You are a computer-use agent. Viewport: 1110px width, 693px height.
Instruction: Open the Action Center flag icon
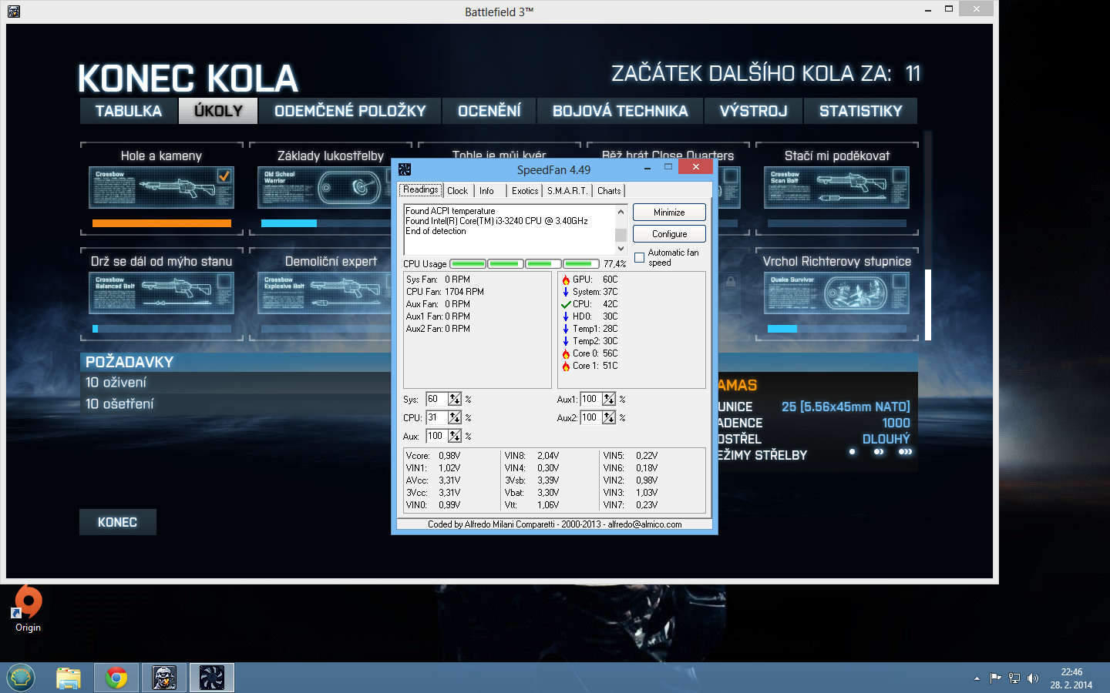(995, 678)
